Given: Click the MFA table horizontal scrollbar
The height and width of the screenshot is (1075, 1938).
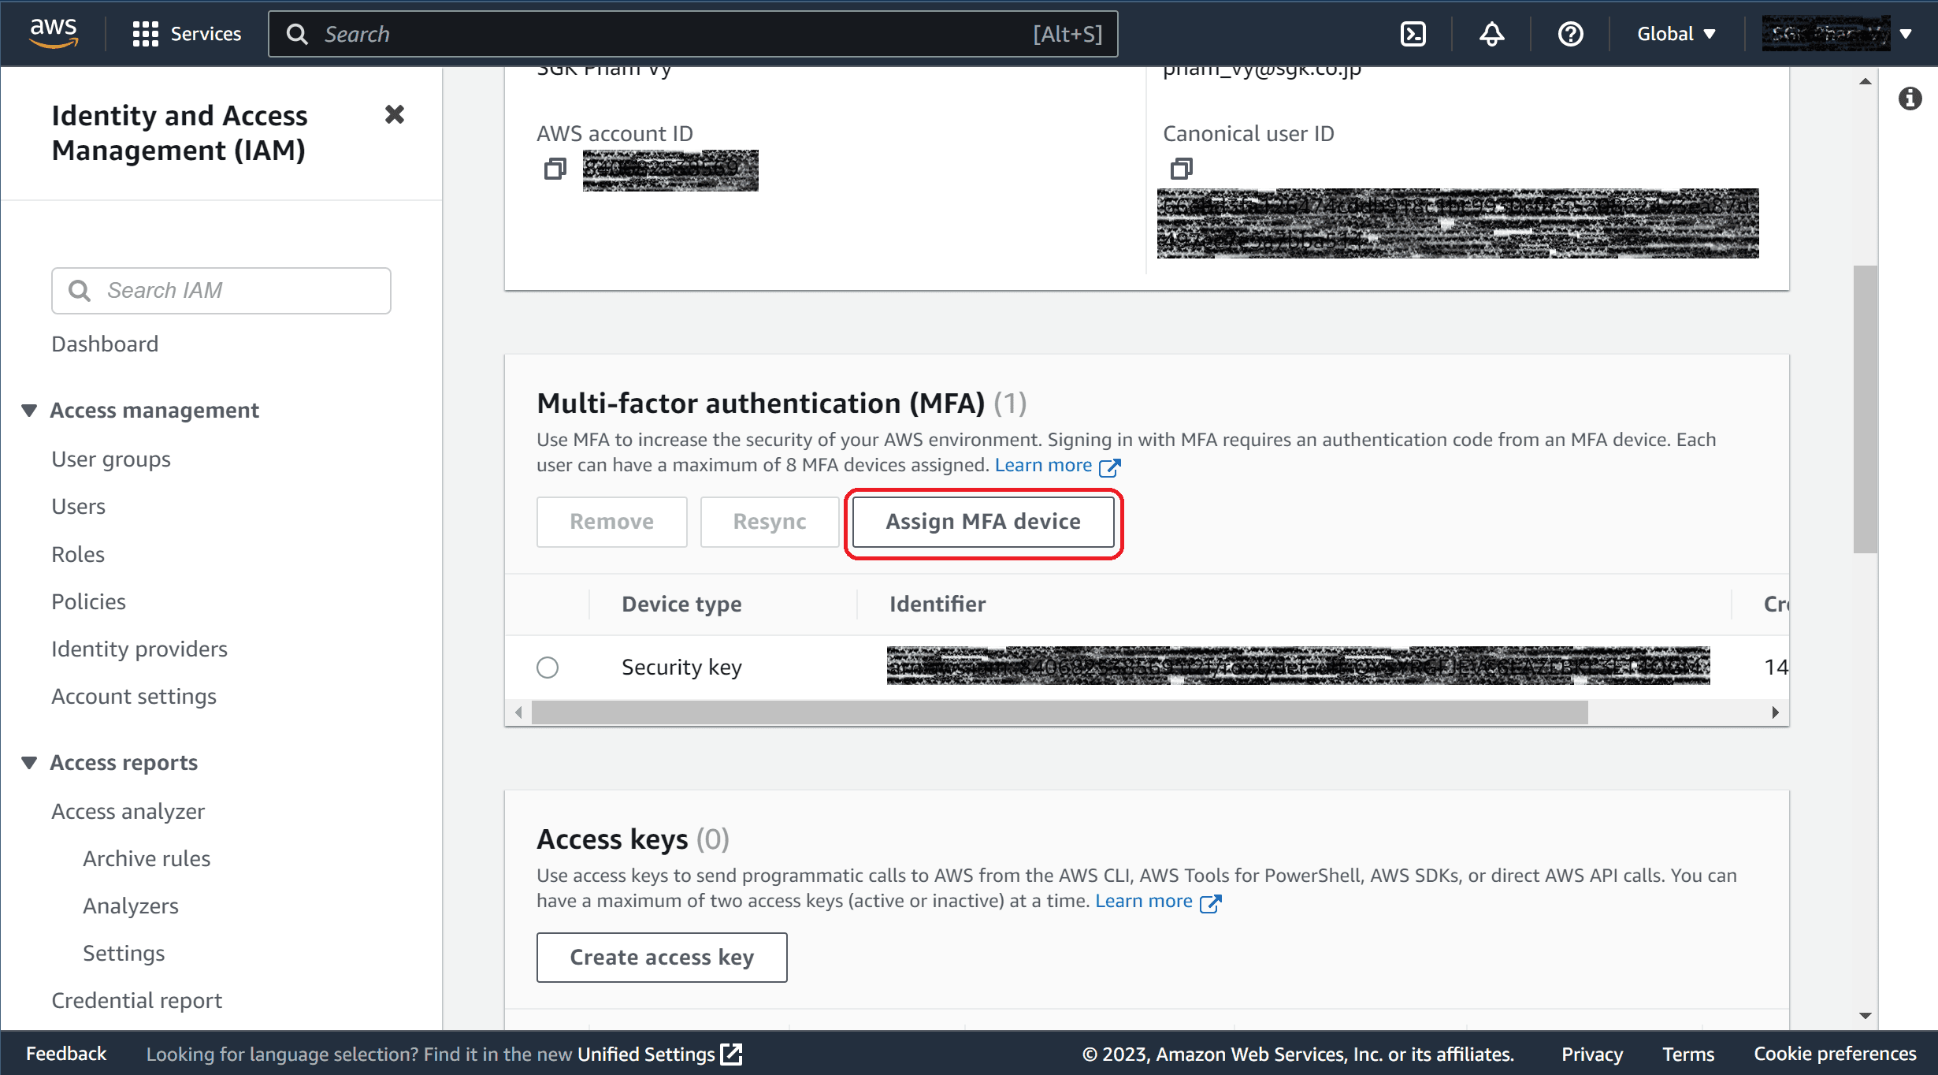Looking at the screenshot, I should pyautogui.click(x=1060, y=712).
